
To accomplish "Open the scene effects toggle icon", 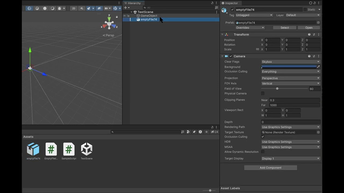I will [x=89, y=8].
